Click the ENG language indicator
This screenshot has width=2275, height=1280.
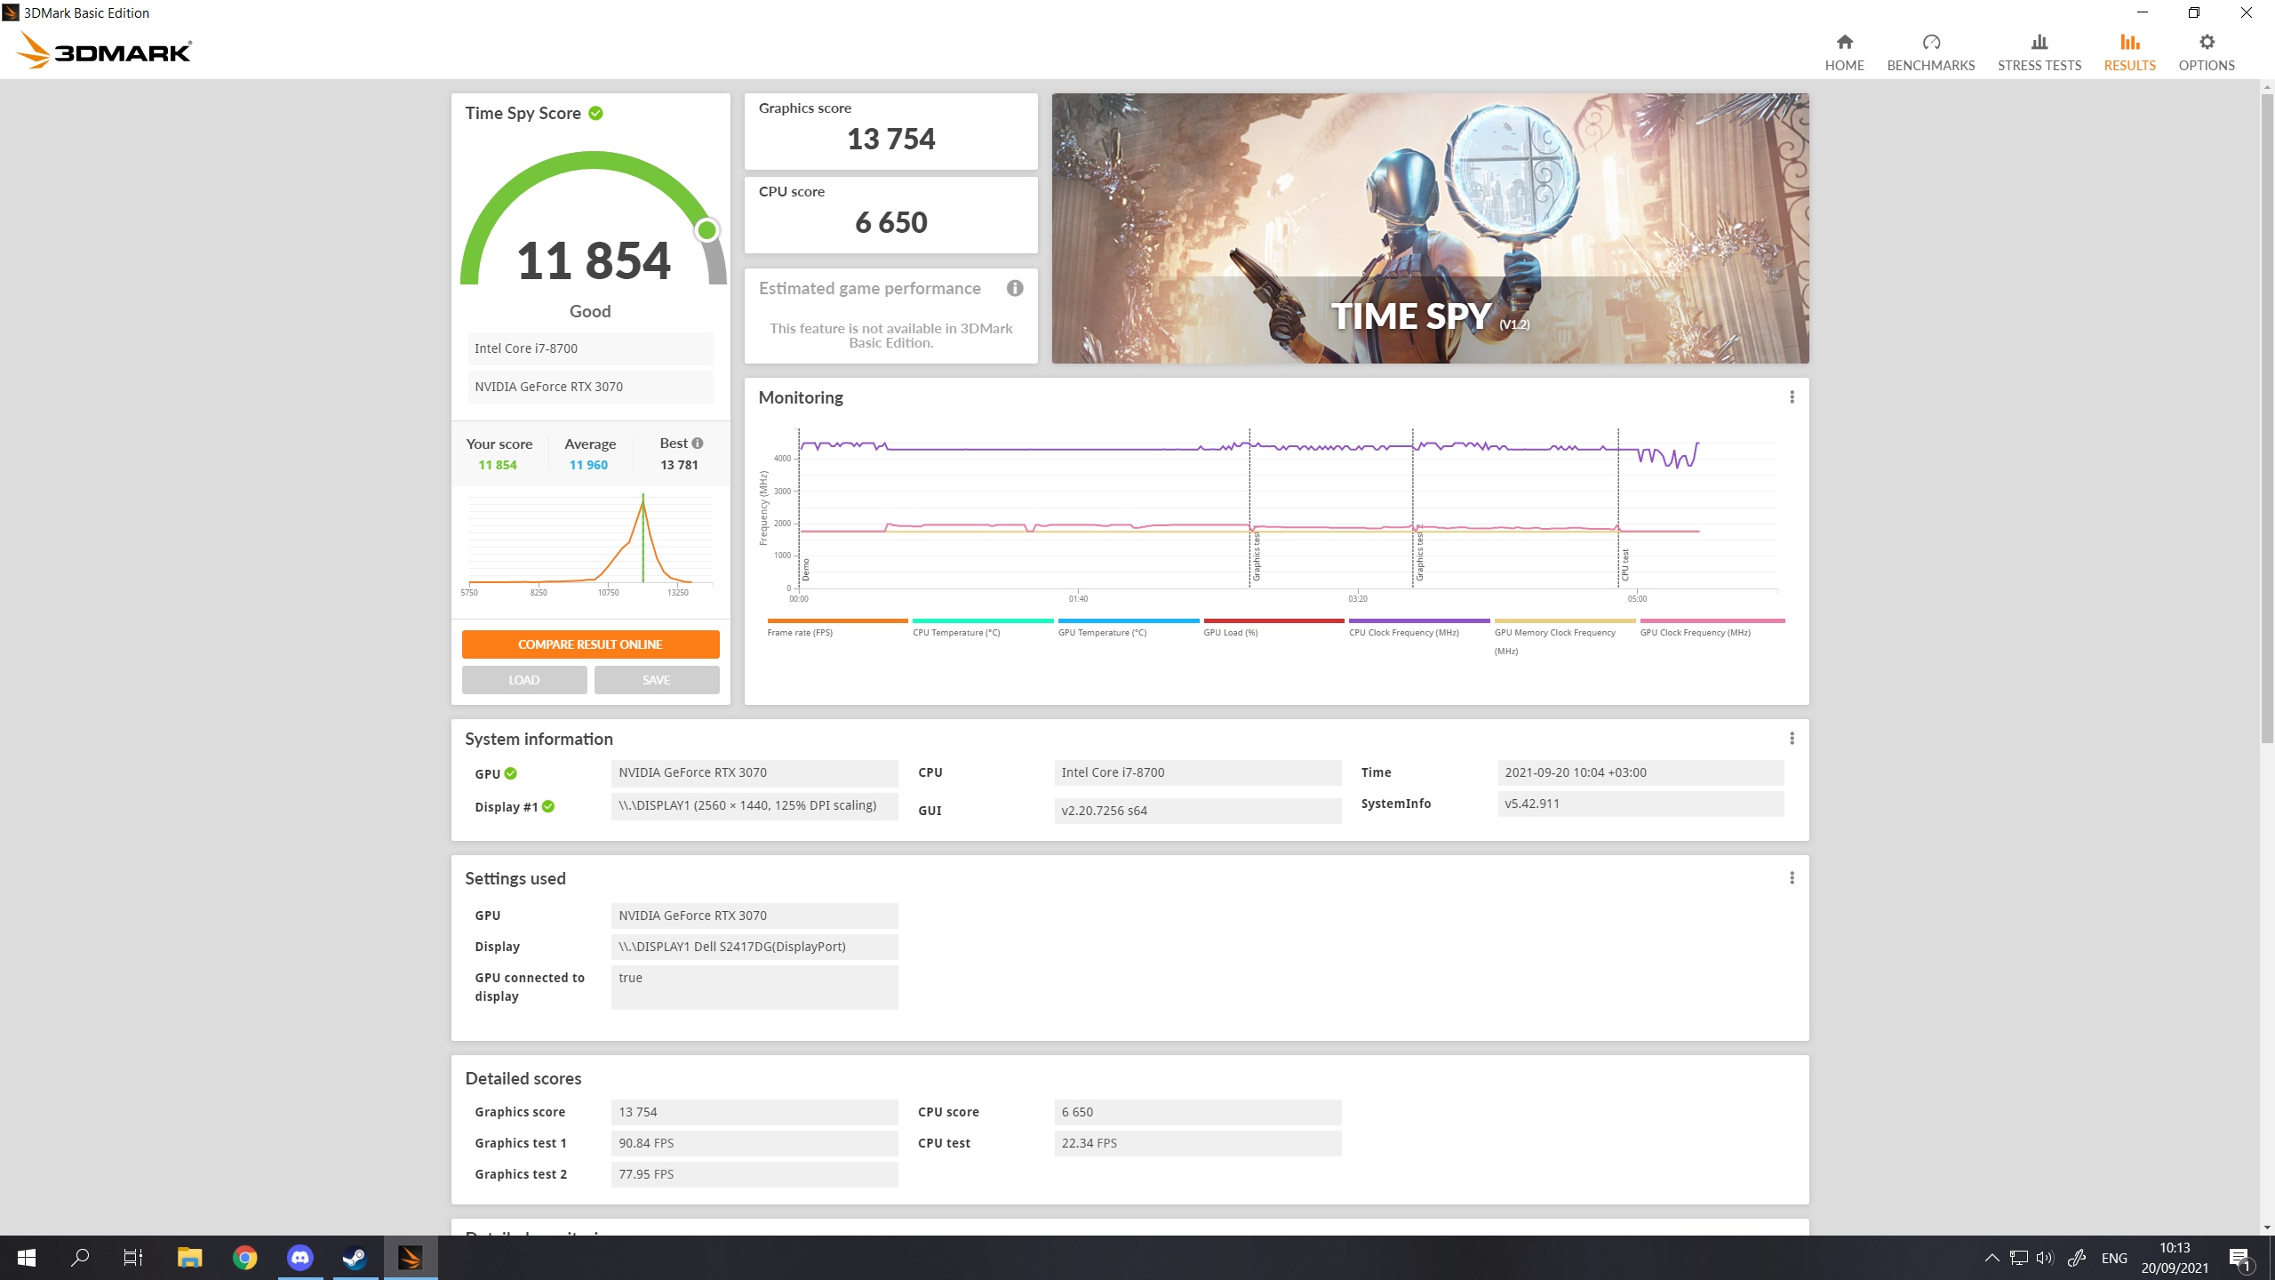click(2114, 1258)
